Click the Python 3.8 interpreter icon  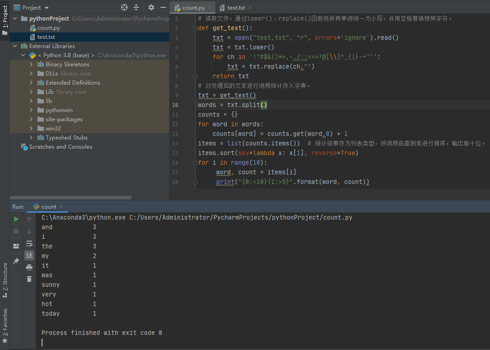(32, 55)
